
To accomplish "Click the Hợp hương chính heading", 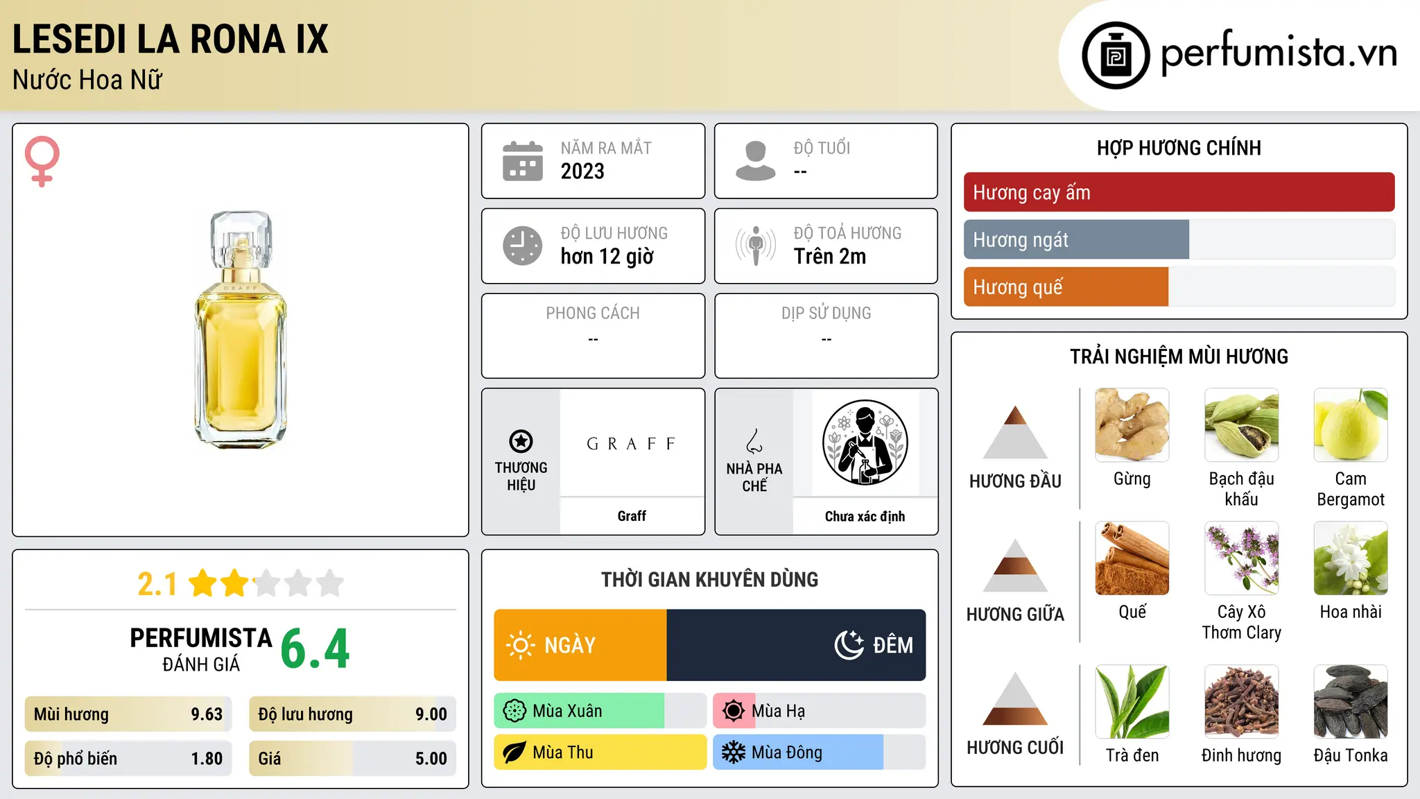I will [1179, 148].
